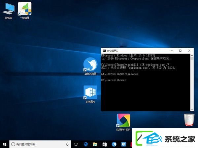Maximize the 命令提示符 window
Viewport: 198px width, 148px height.
[x=180, y=51]
